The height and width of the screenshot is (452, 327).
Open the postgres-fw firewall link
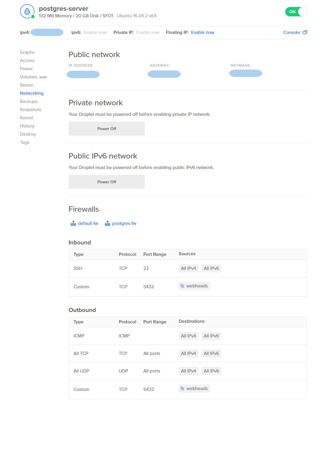point(124,223)
